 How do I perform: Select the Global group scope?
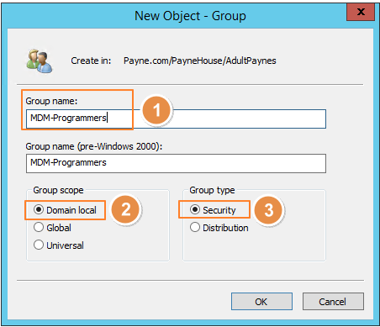pos(52,228)
